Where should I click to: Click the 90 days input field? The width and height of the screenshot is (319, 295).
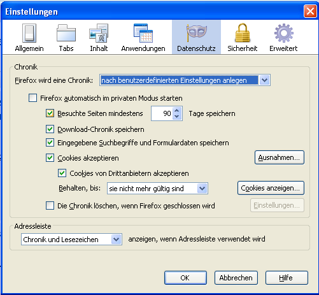[x=162, y=113]
